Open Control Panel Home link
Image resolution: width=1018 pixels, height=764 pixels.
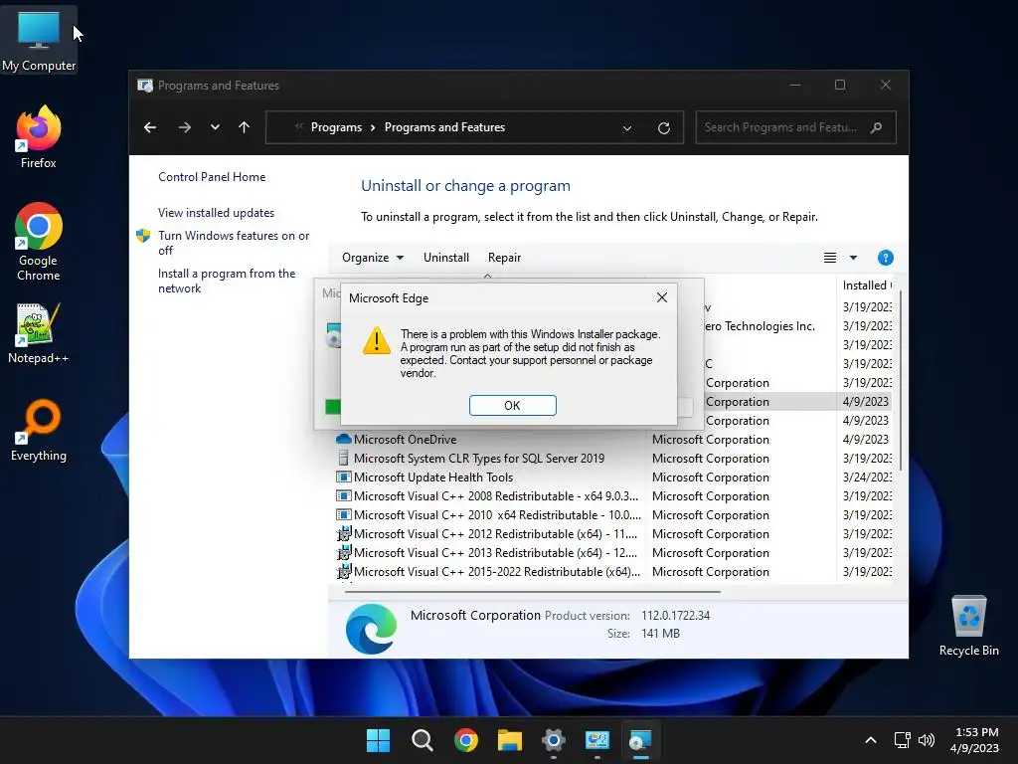coord(212,177)
